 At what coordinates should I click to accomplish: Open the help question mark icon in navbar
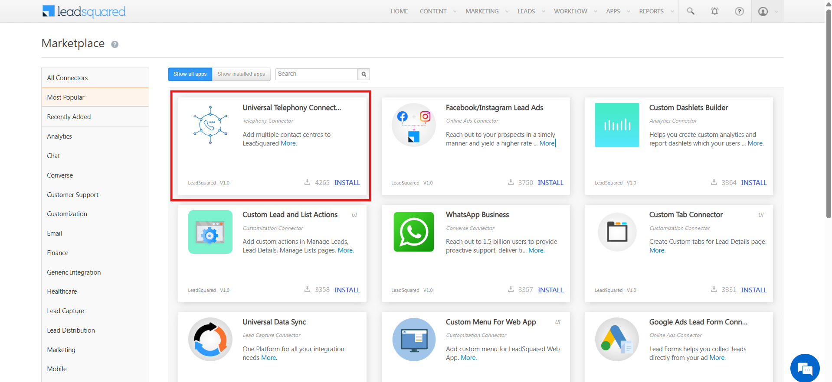[x=739, y=11]
